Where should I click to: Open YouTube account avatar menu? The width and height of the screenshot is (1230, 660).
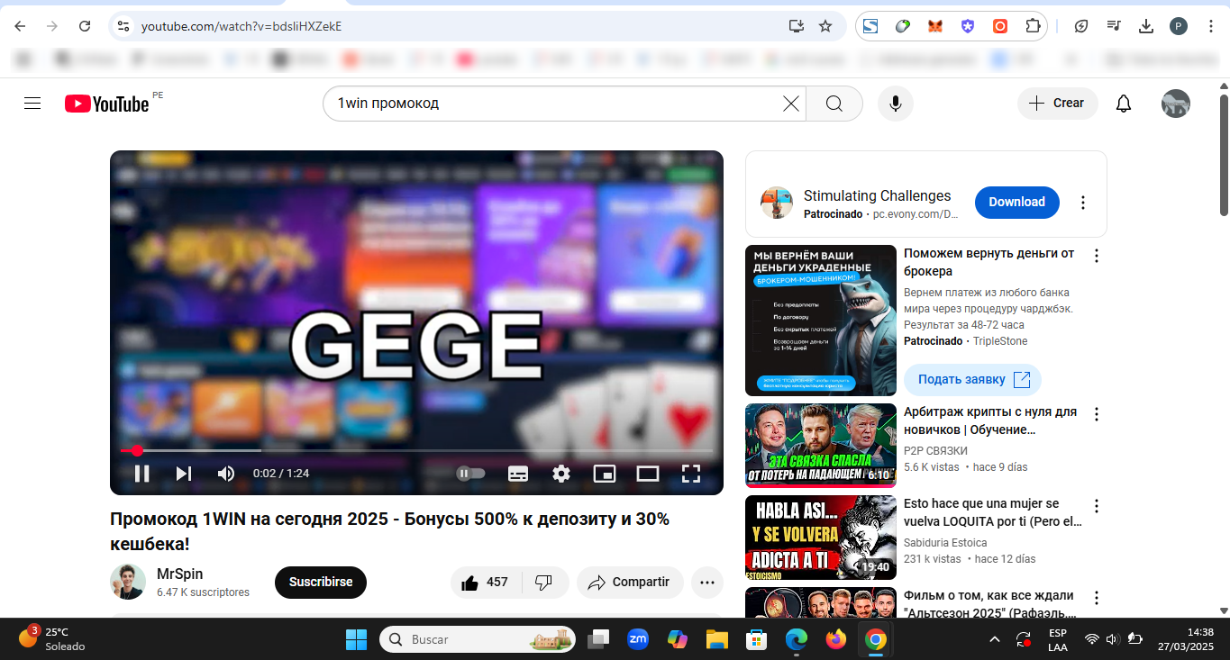click(x=1176, y=104)
